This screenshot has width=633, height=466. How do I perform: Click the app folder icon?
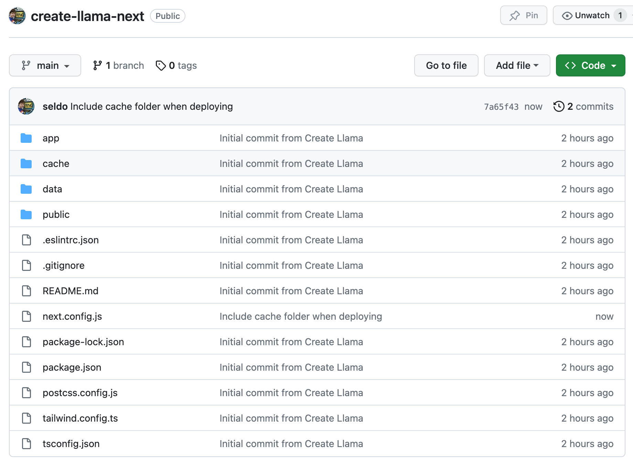[26, 138]
